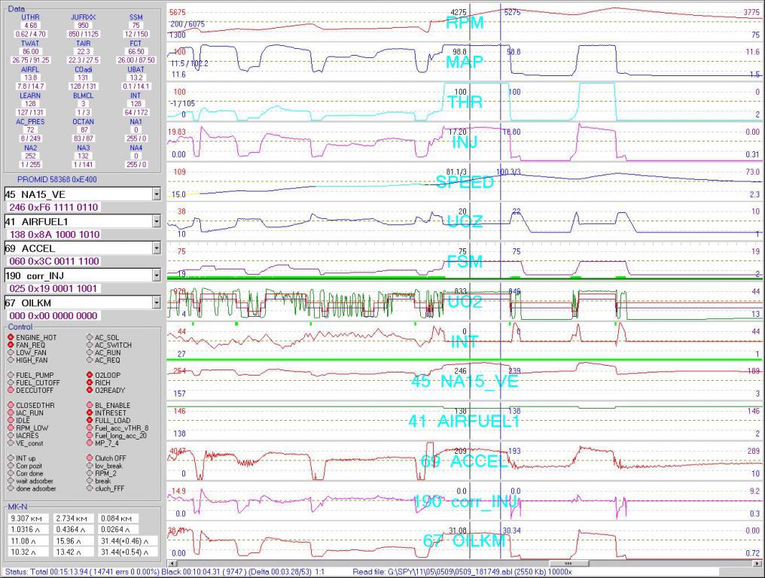Expand the AIRFUEL1 channel selector
This screenshot has height=578, width=765.
156,221
